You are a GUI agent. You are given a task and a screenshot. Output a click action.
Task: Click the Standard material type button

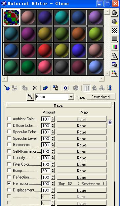[100, 97]
